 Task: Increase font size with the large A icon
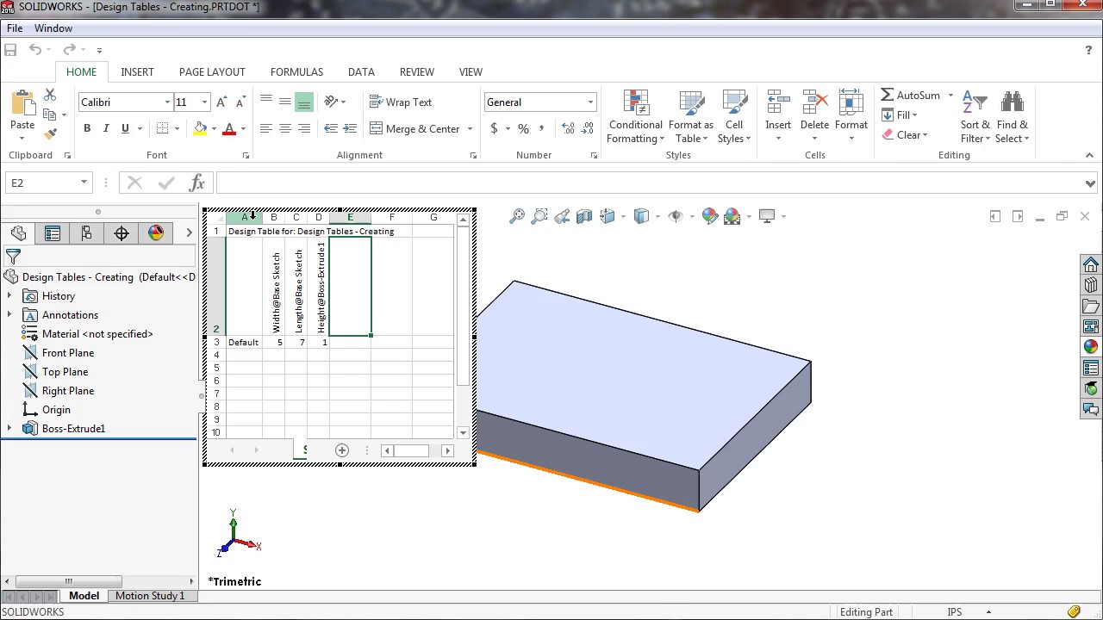(x=221, y=102)
